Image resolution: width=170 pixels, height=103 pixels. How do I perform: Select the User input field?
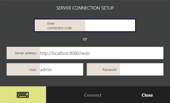tap(61, 69)
